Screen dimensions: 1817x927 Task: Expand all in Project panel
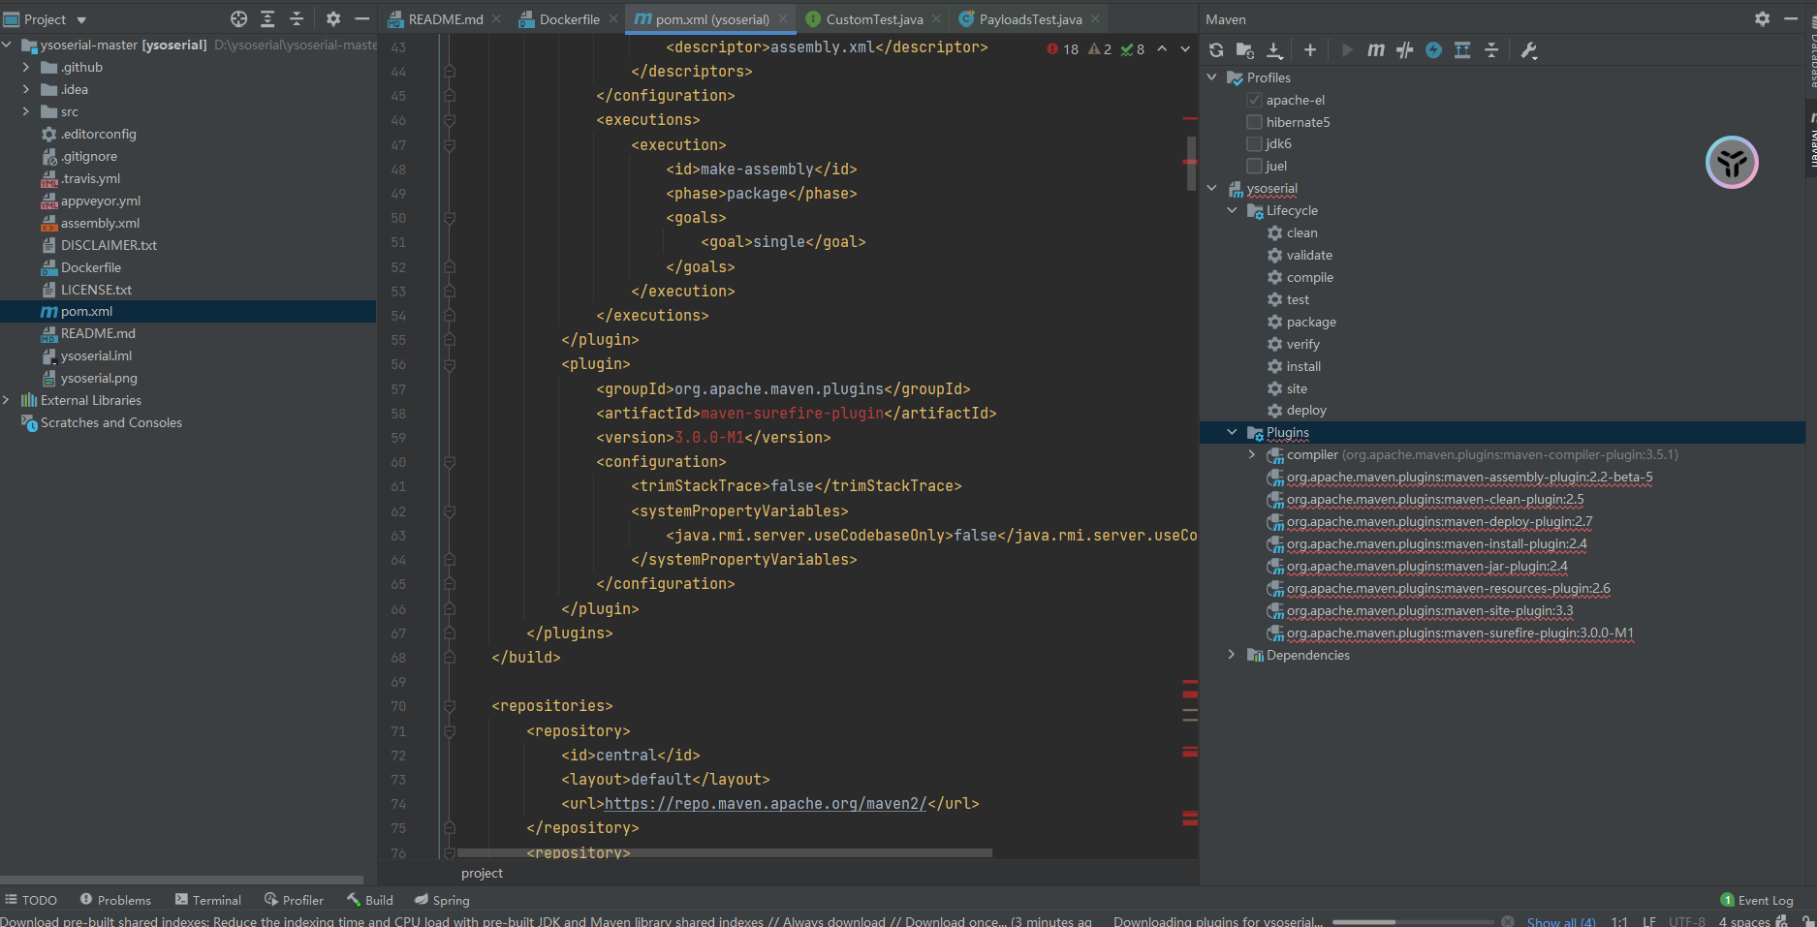point(267,18)
